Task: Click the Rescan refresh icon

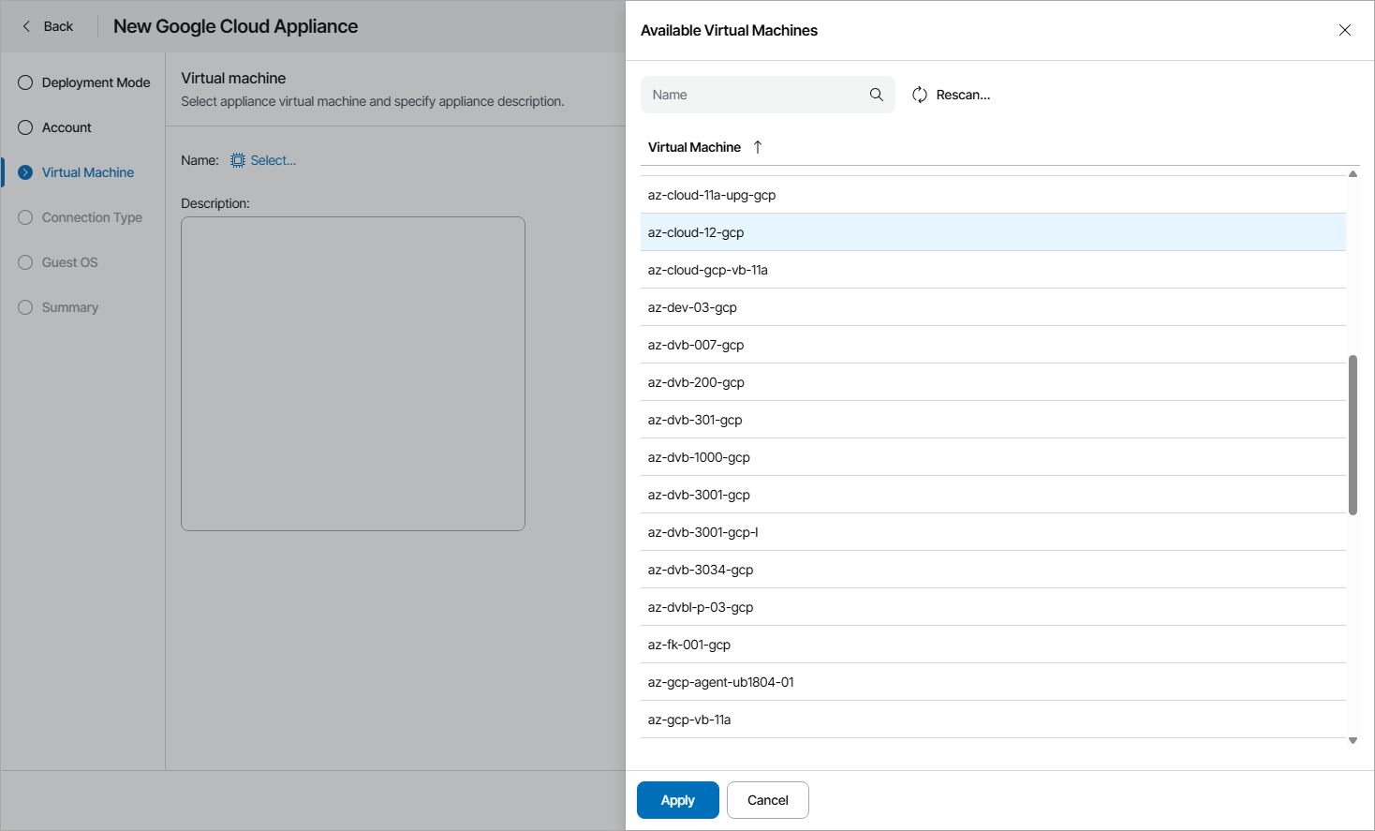Action: tap(919, 94)
